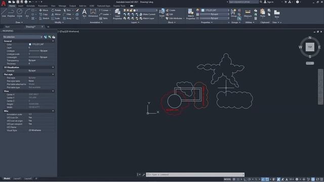324x182 pixels.
Task: Click the Scale tool
Action: coord(56,18)
